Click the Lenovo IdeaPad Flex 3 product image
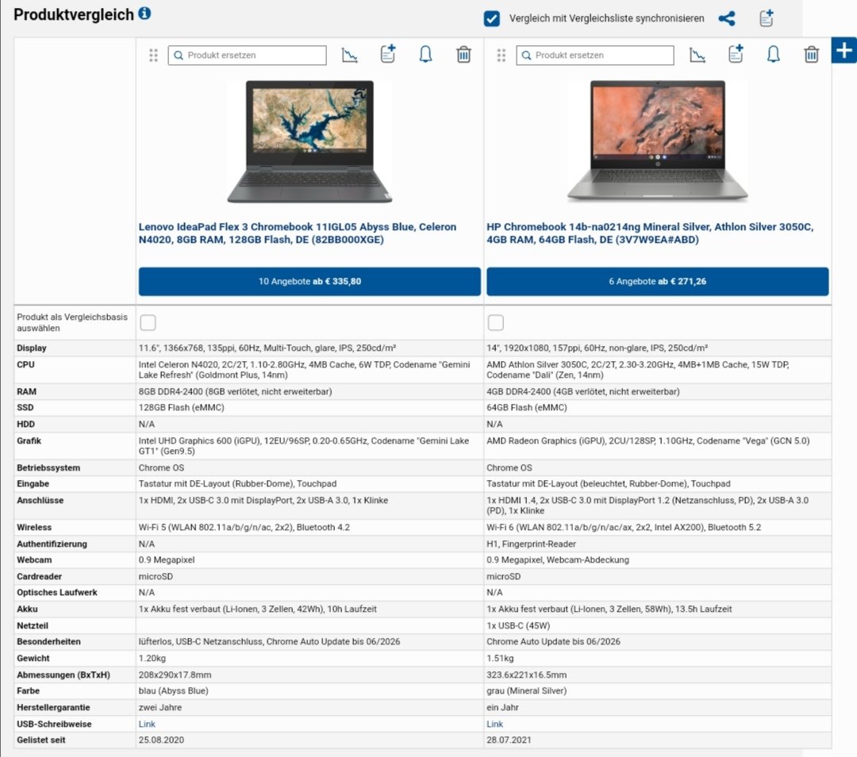Viewport: 857px width, 757px height. click(x=309, y=141)
